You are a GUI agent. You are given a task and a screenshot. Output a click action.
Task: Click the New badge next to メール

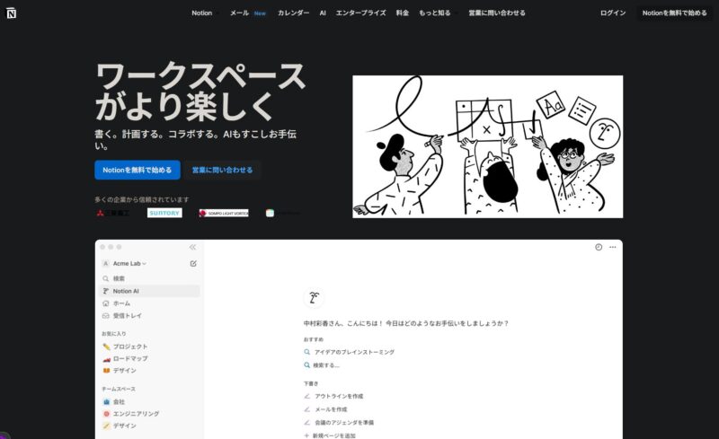pos(260,13)
